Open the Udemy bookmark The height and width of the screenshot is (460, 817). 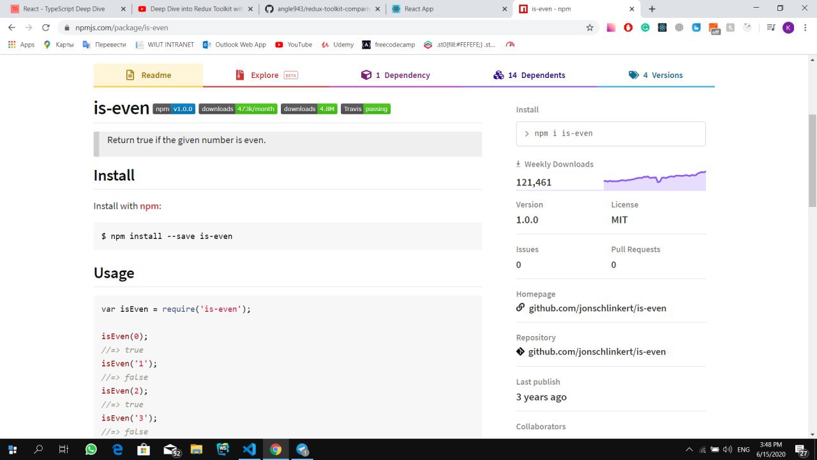pyautogui.click(x=337, y=45)
